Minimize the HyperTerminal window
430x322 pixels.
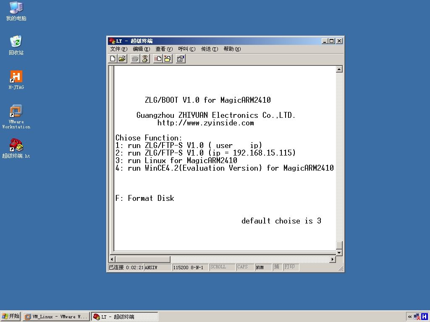tap(325, 41)
